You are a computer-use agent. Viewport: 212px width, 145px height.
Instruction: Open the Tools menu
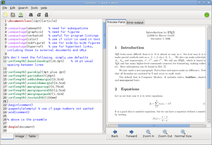[x=34, y=8]
